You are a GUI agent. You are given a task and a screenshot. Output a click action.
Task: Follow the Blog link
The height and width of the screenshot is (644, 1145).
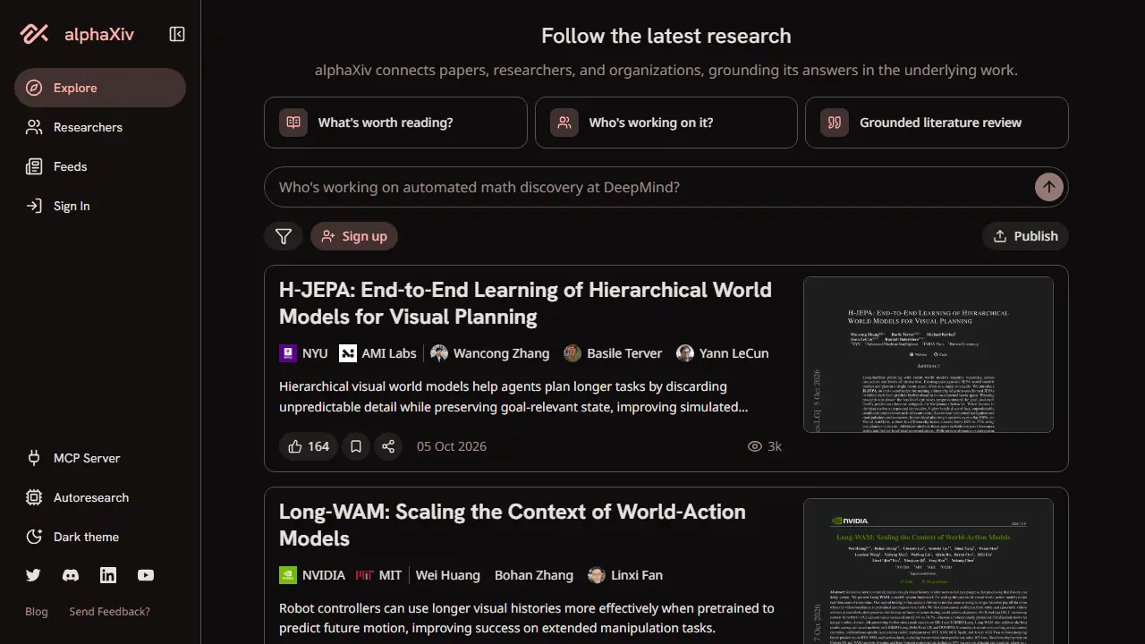click(x=37, y=612)
